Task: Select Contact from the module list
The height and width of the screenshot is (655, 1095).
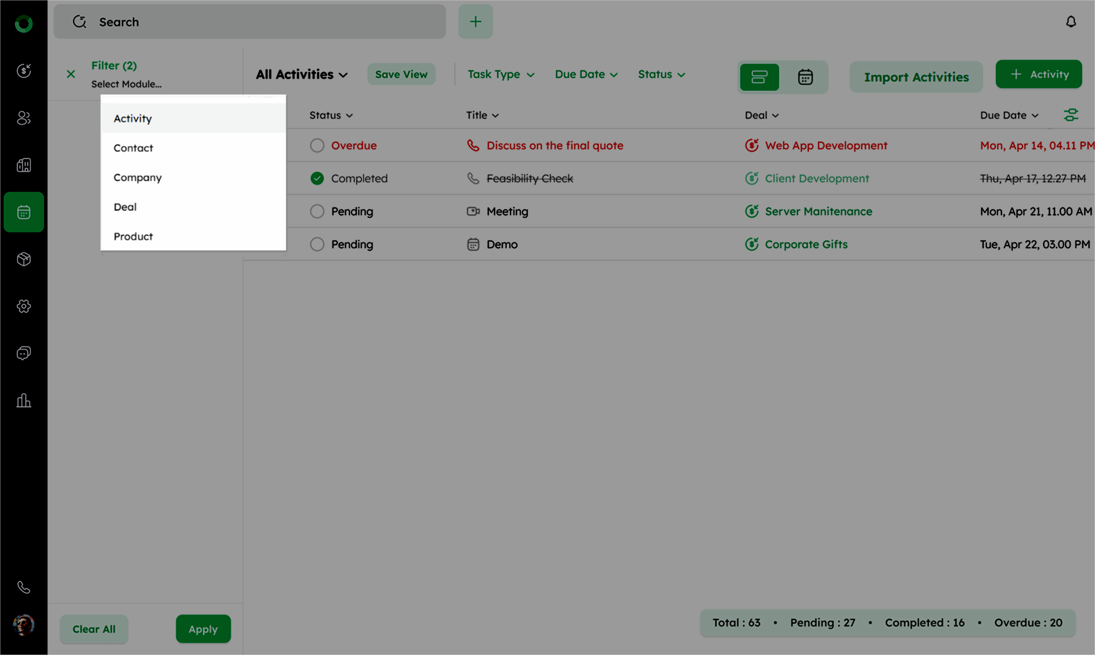Action: click(x=133, y=148)
